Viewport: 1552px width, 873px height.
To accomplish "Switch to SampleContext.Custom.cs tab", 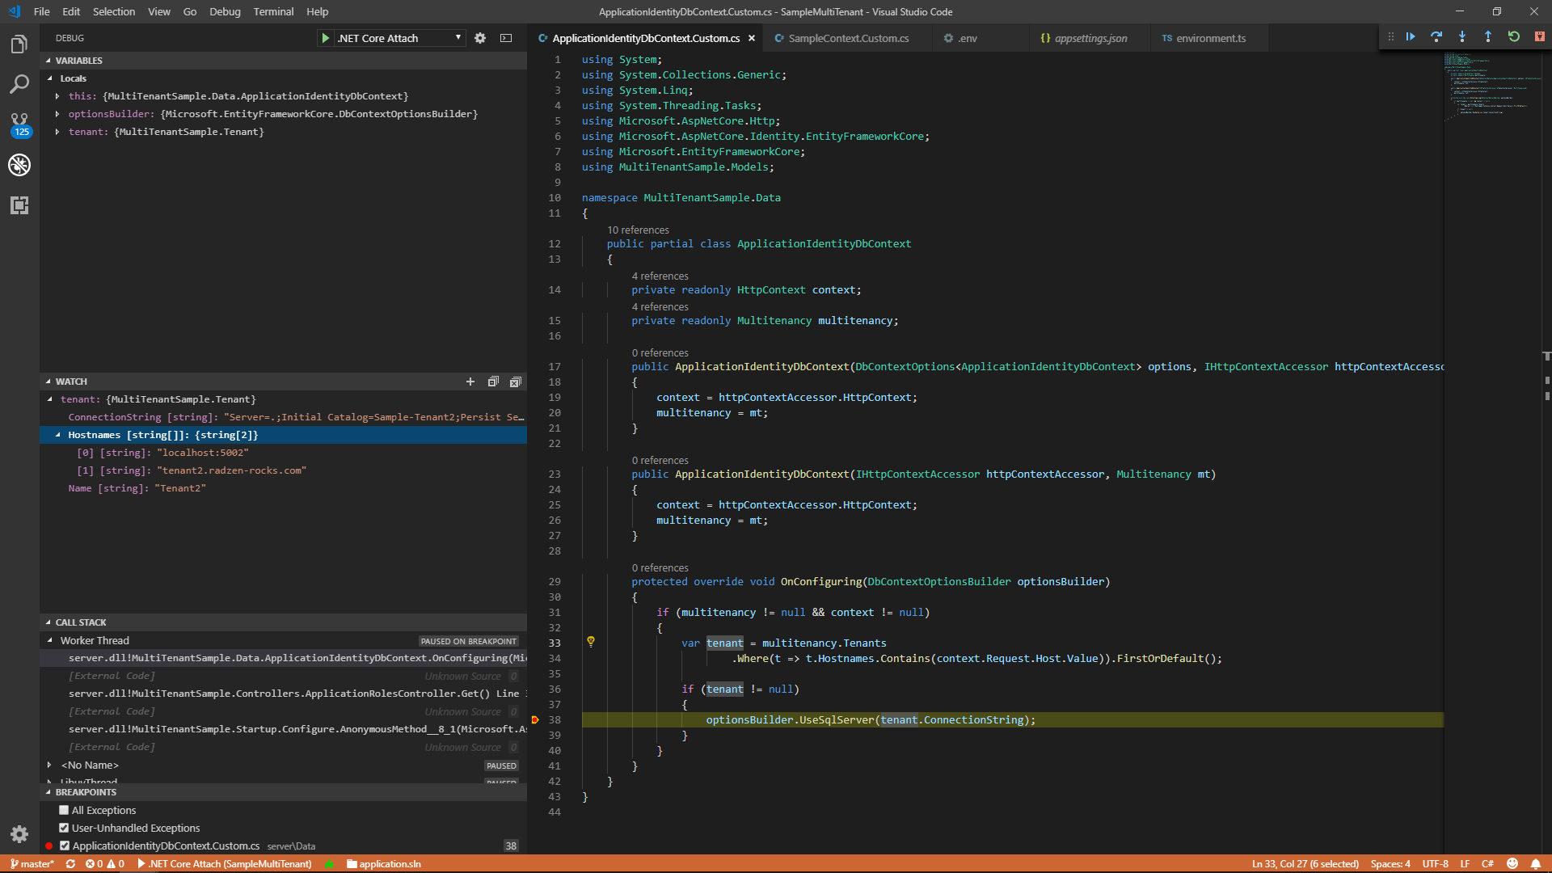I will (849, 38).
